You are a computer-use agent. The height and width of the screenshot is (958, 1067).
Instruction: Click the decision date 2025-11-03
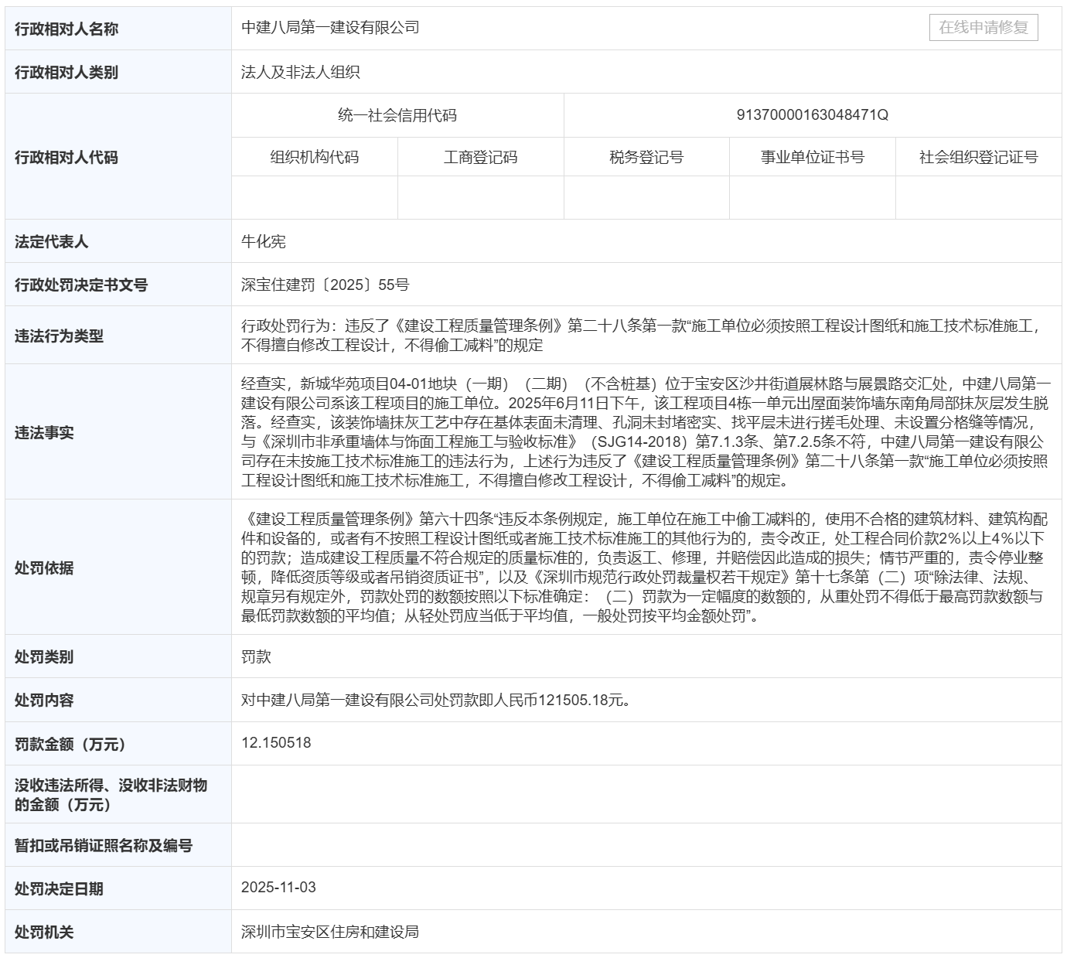tap(278, 888)
